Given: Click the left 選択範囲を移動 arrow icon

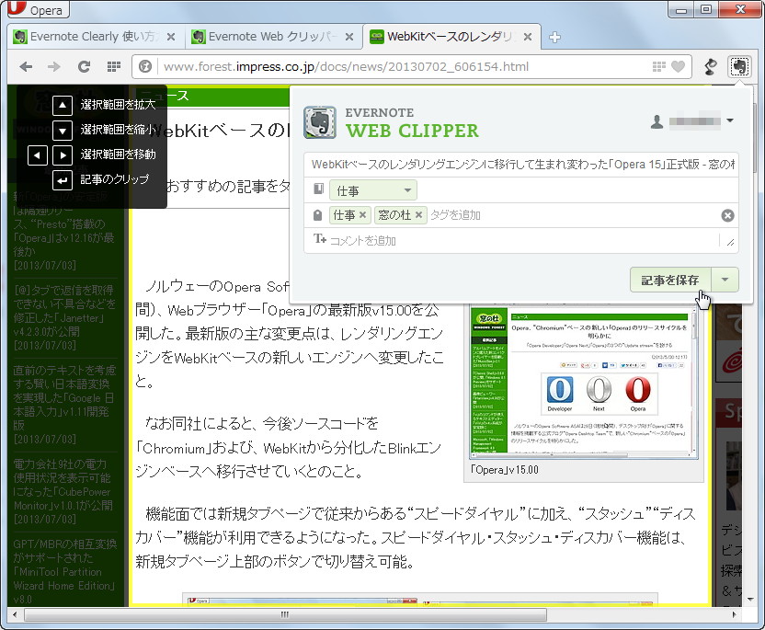Looking at the screenshot, I should point(36,155).
